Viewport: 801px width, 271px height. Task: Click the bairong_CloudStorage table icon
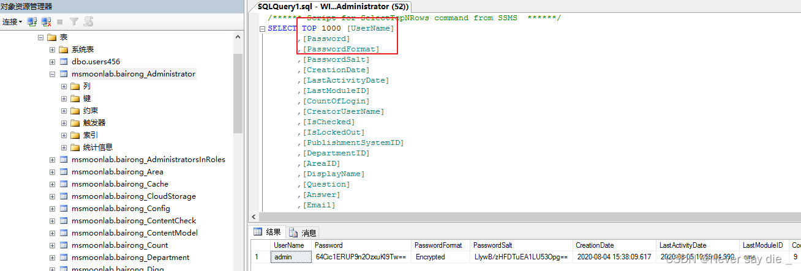64,196
